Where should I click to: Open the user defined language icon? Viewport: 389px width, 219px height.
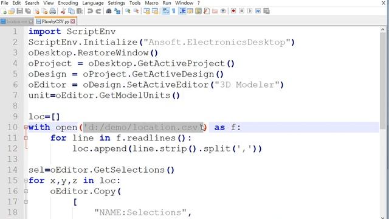[x=190, y=11]
